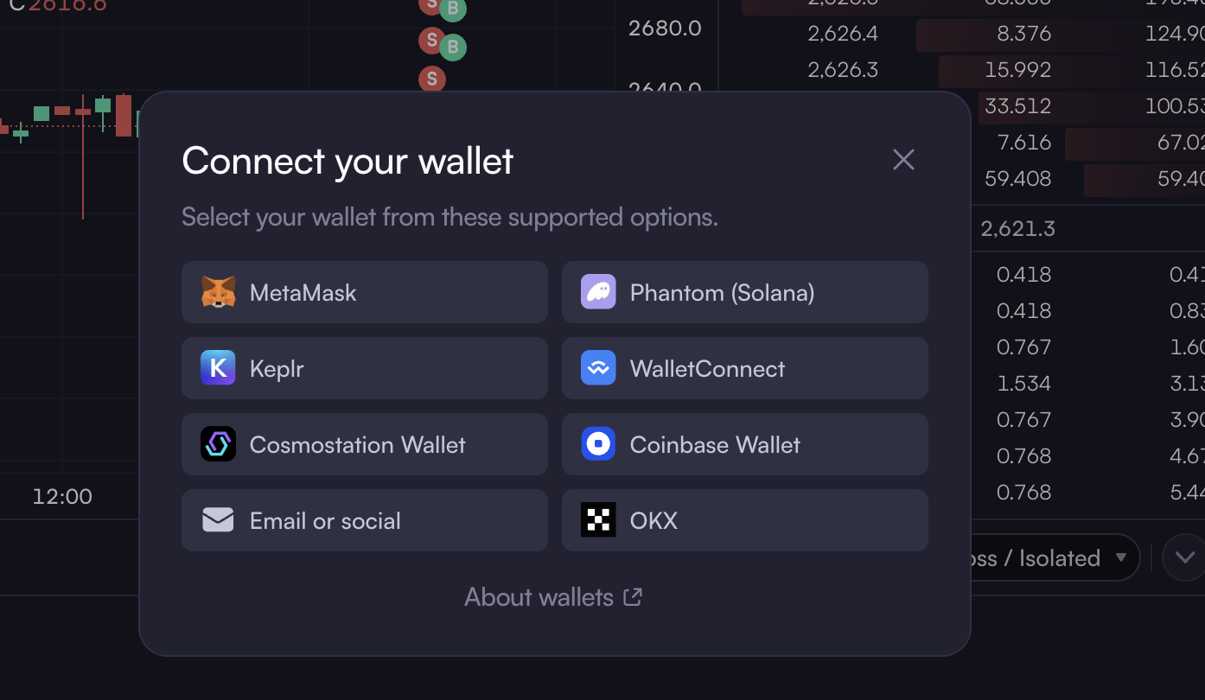This screenshot has width=1205, height=700.
Task: Click the round chevron-down expander button
Action: point(1183,557)
